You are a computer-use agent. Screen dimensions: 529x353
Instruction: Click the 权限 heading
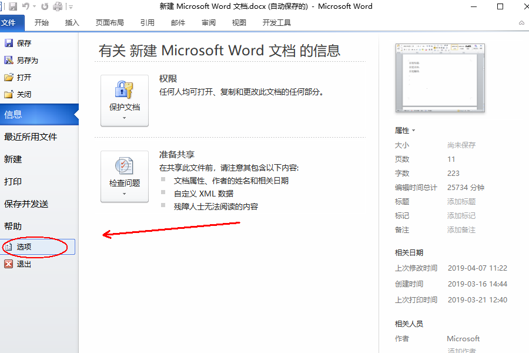[168, 79]
